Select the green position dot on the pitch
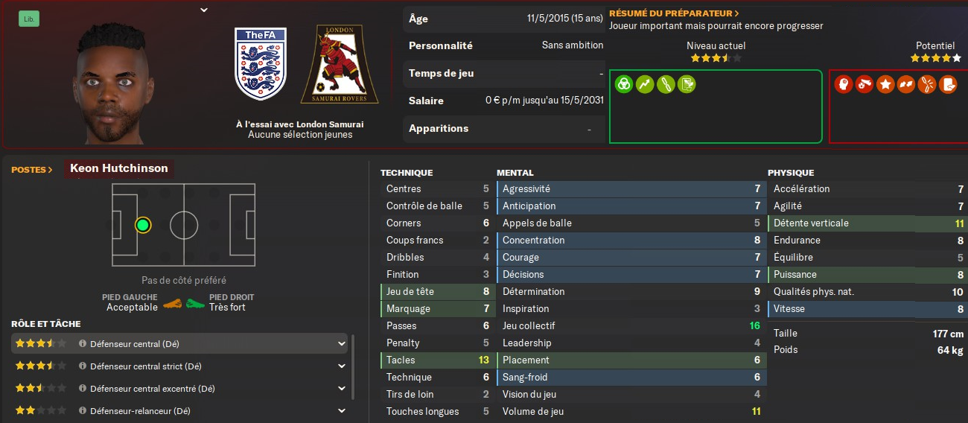This screenshot has width=968, height=423. (143, 224)
